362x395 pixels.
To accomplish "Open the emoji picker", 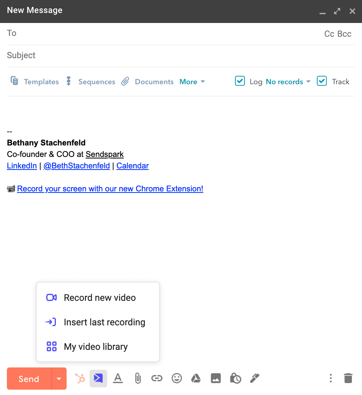I will pyautogui.click(x=176, y=378).
